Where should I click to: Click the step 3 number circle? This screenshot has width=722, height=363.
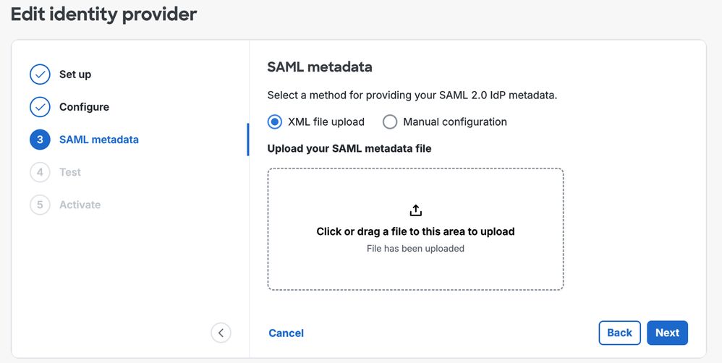coord(40,140)
